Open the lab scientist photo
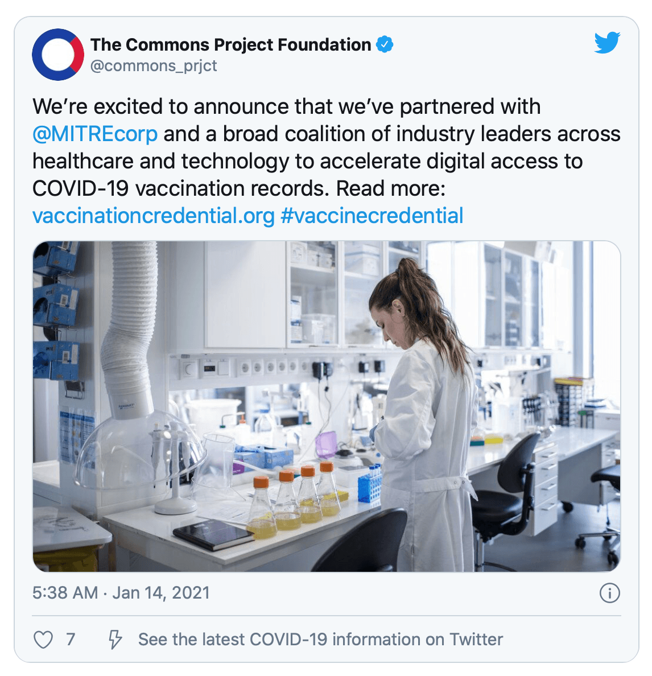This screenshot has width=652, height=676. pyautogui.click(x=327, y=406)
